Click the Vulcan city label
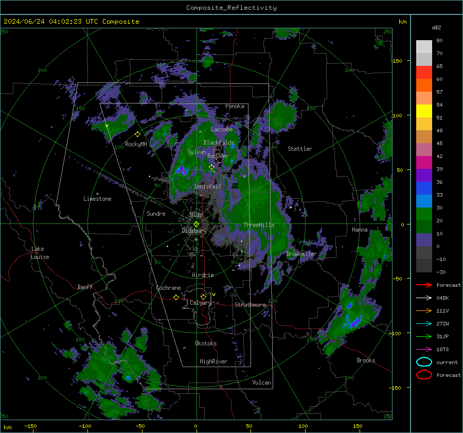The width and height of the screenshot is (463, 433). point(262,383)
